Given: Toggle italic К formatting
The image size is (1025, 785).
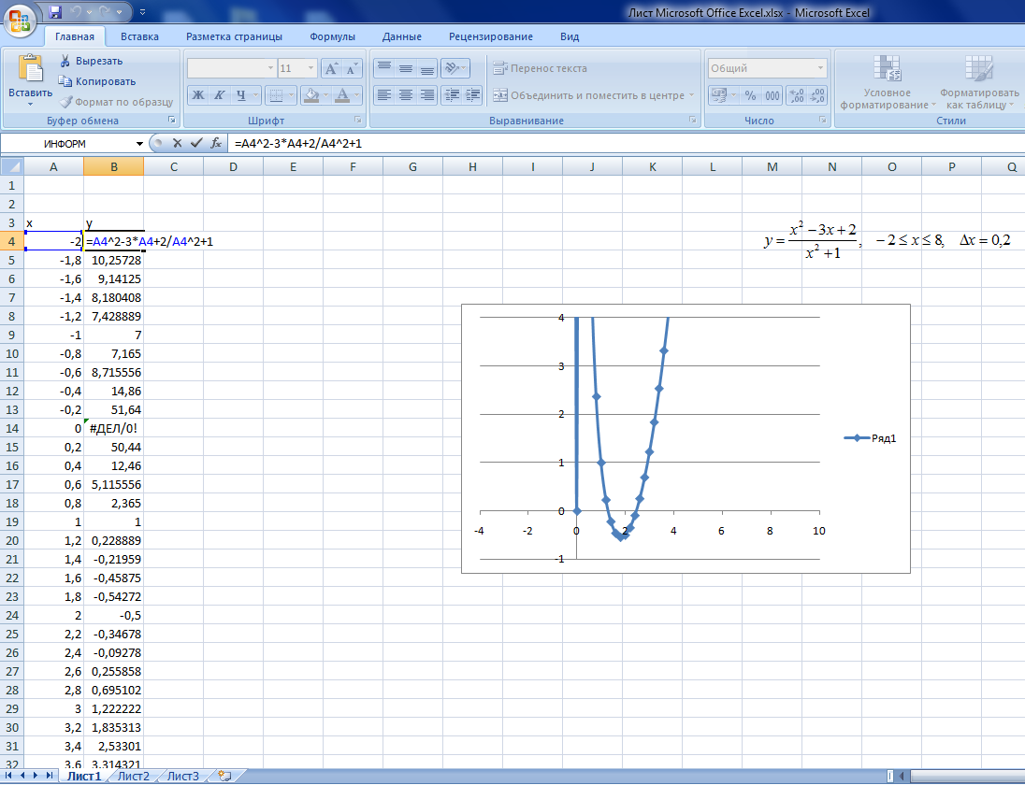Looking at the screenshot, I should pyautogui.click(x=220, y=94).
